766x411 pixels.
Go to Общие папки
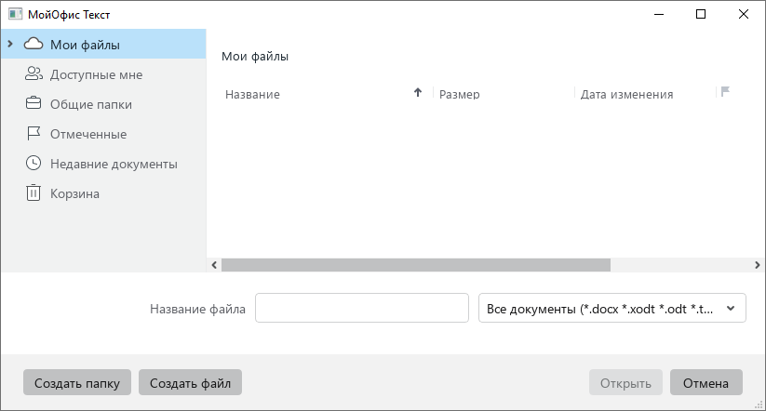[103, 104]
